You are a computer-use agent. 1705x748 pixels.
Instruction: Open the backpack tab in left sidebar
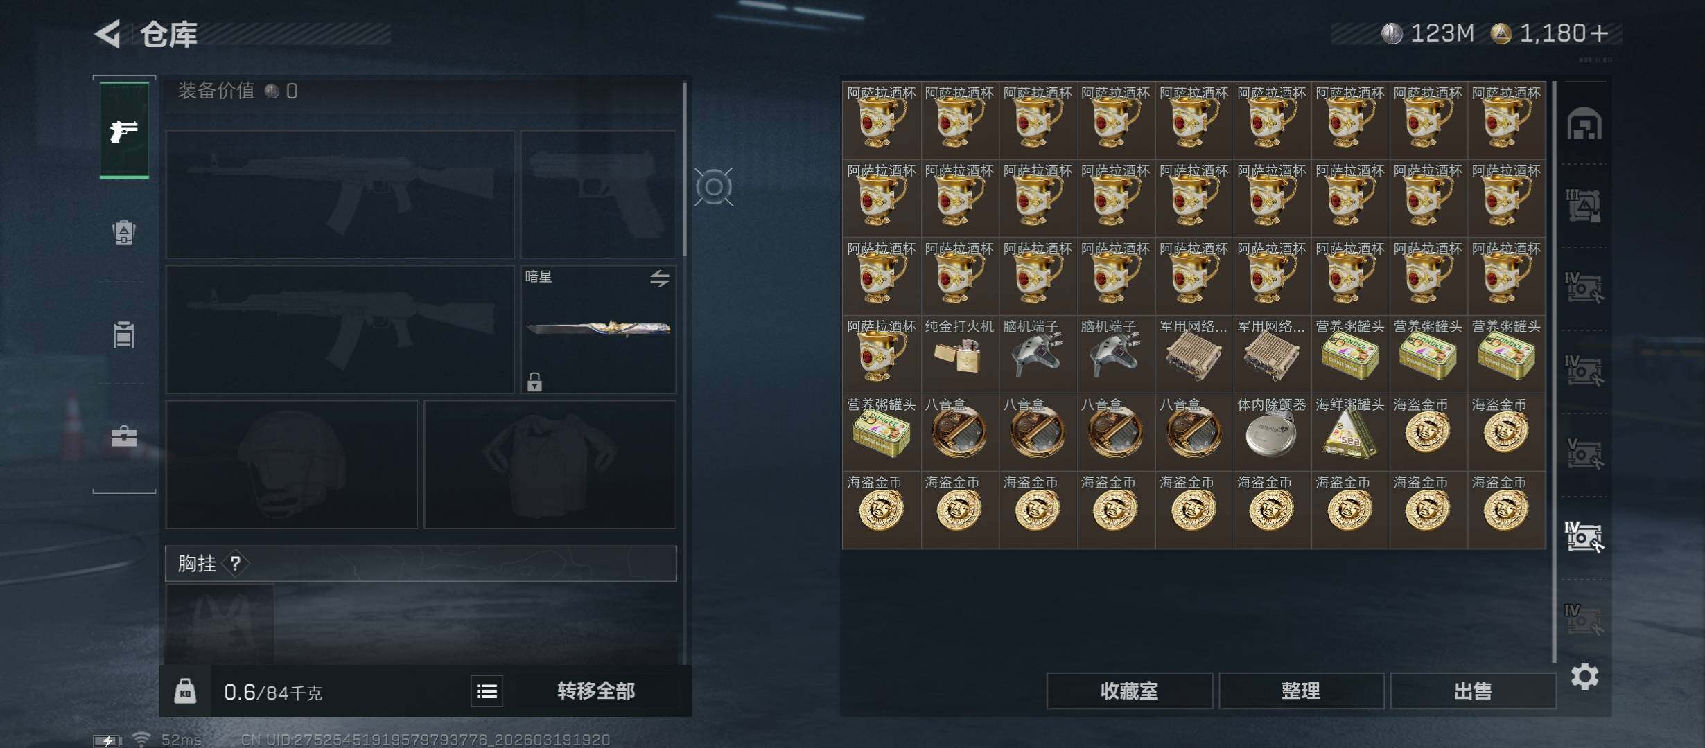pyautogui.click(x=124, y=233)
